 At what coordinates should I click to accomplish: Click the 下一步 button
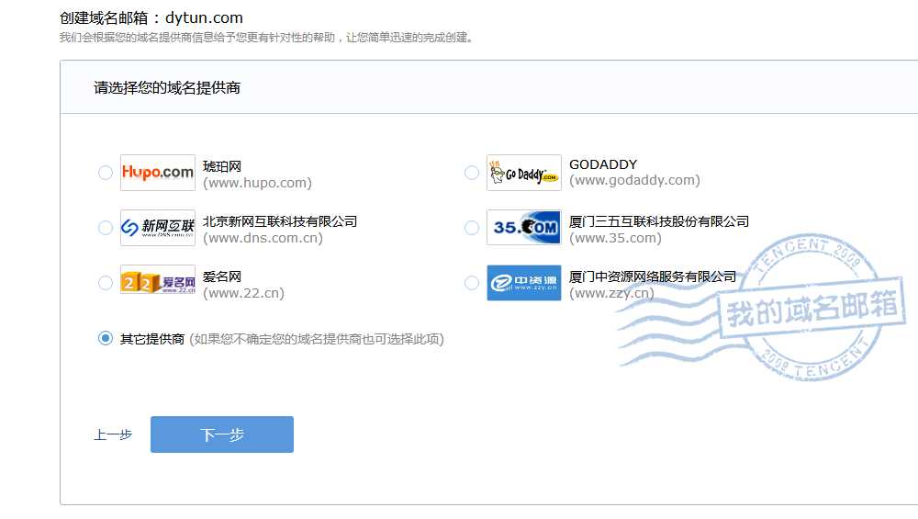pos(222,434)
